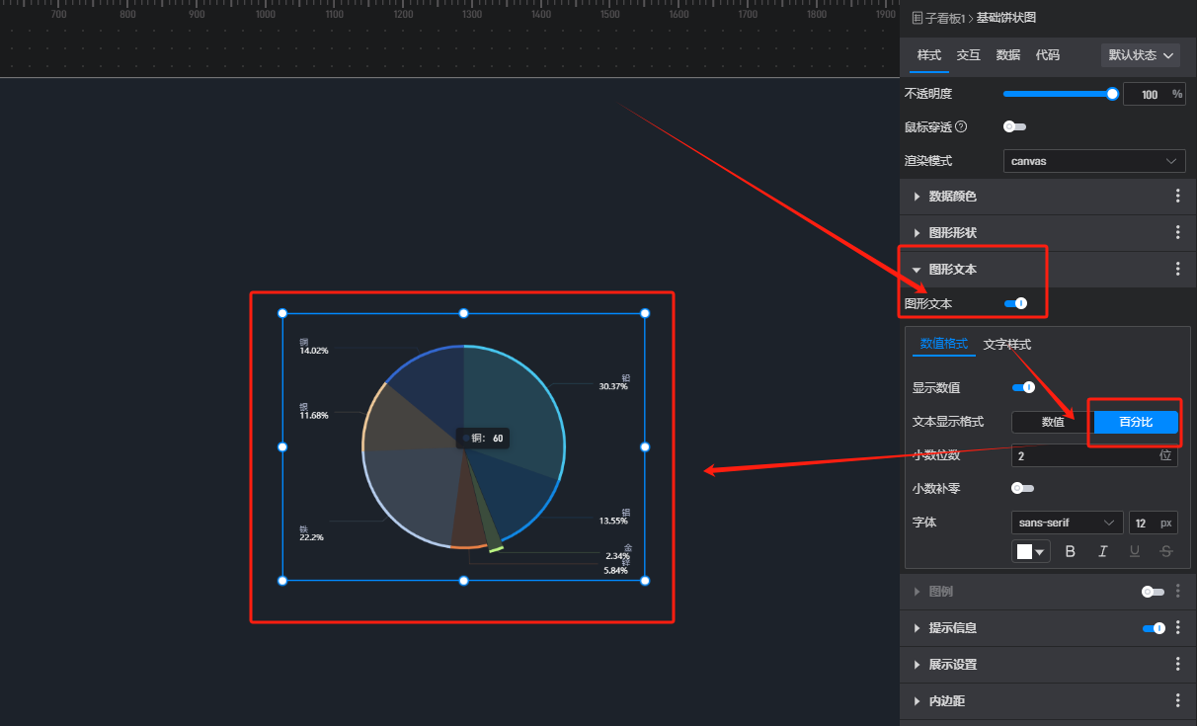Choose 百分比 as text display format
1197x726 pixels.
[x=1136, y=422]
